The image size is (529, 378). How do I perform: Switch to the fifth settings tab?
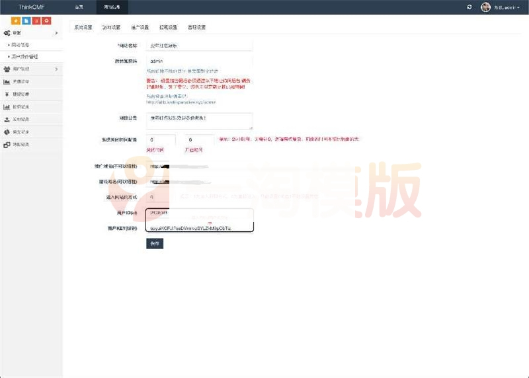(196, 28)
